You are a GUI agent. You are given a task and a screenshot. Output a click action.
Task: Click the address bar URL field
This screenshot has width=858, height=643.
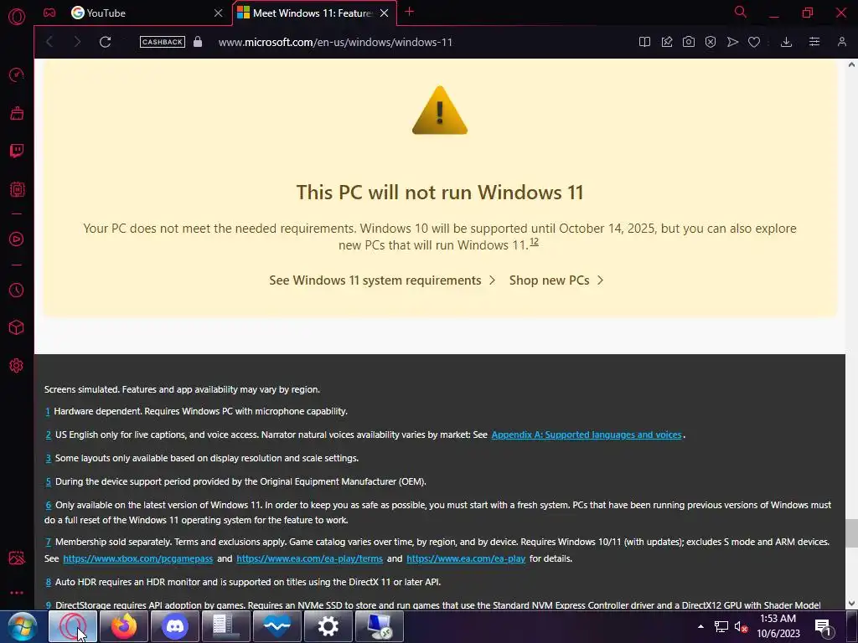click(335, 42)
